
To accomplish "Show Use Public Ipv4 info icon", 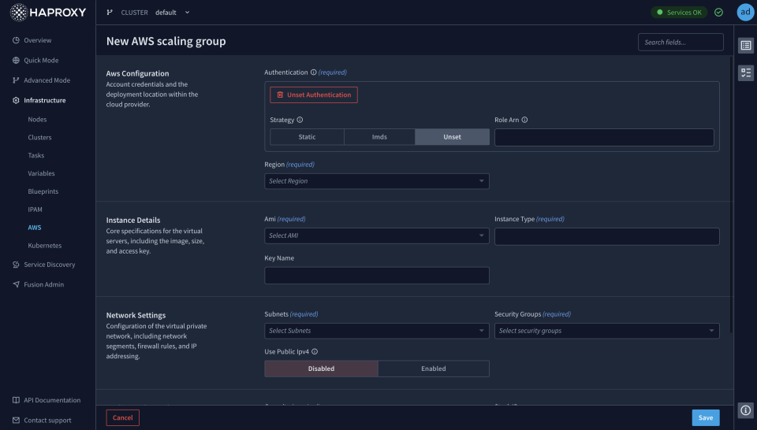I will coord(315,352).
